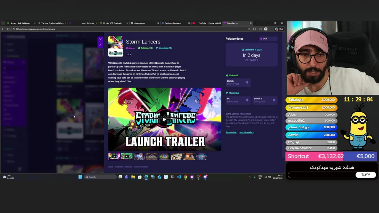This screenshot has height=213, width=379.
Task: Open a new browser tab
Action: pos(256,23)
